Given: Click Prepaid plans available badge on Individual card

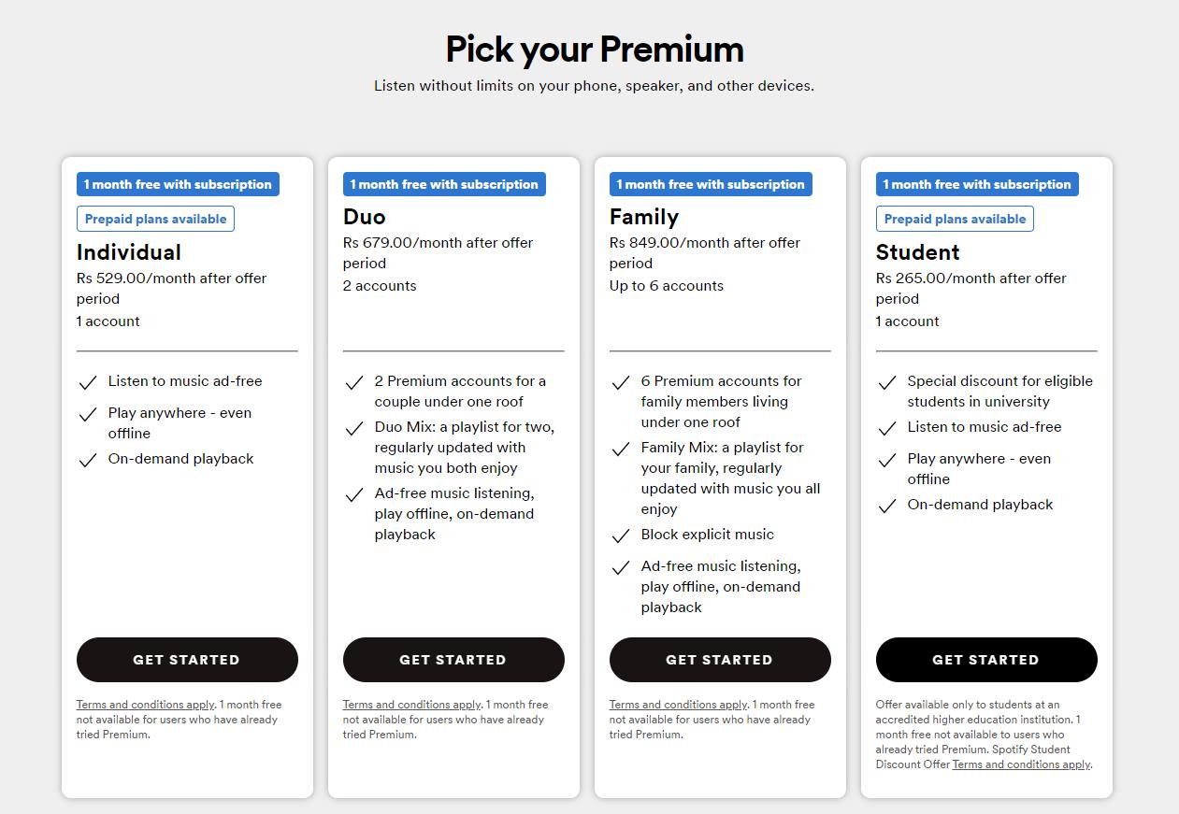Looking at the screenshot, I should tap(155, 219).
